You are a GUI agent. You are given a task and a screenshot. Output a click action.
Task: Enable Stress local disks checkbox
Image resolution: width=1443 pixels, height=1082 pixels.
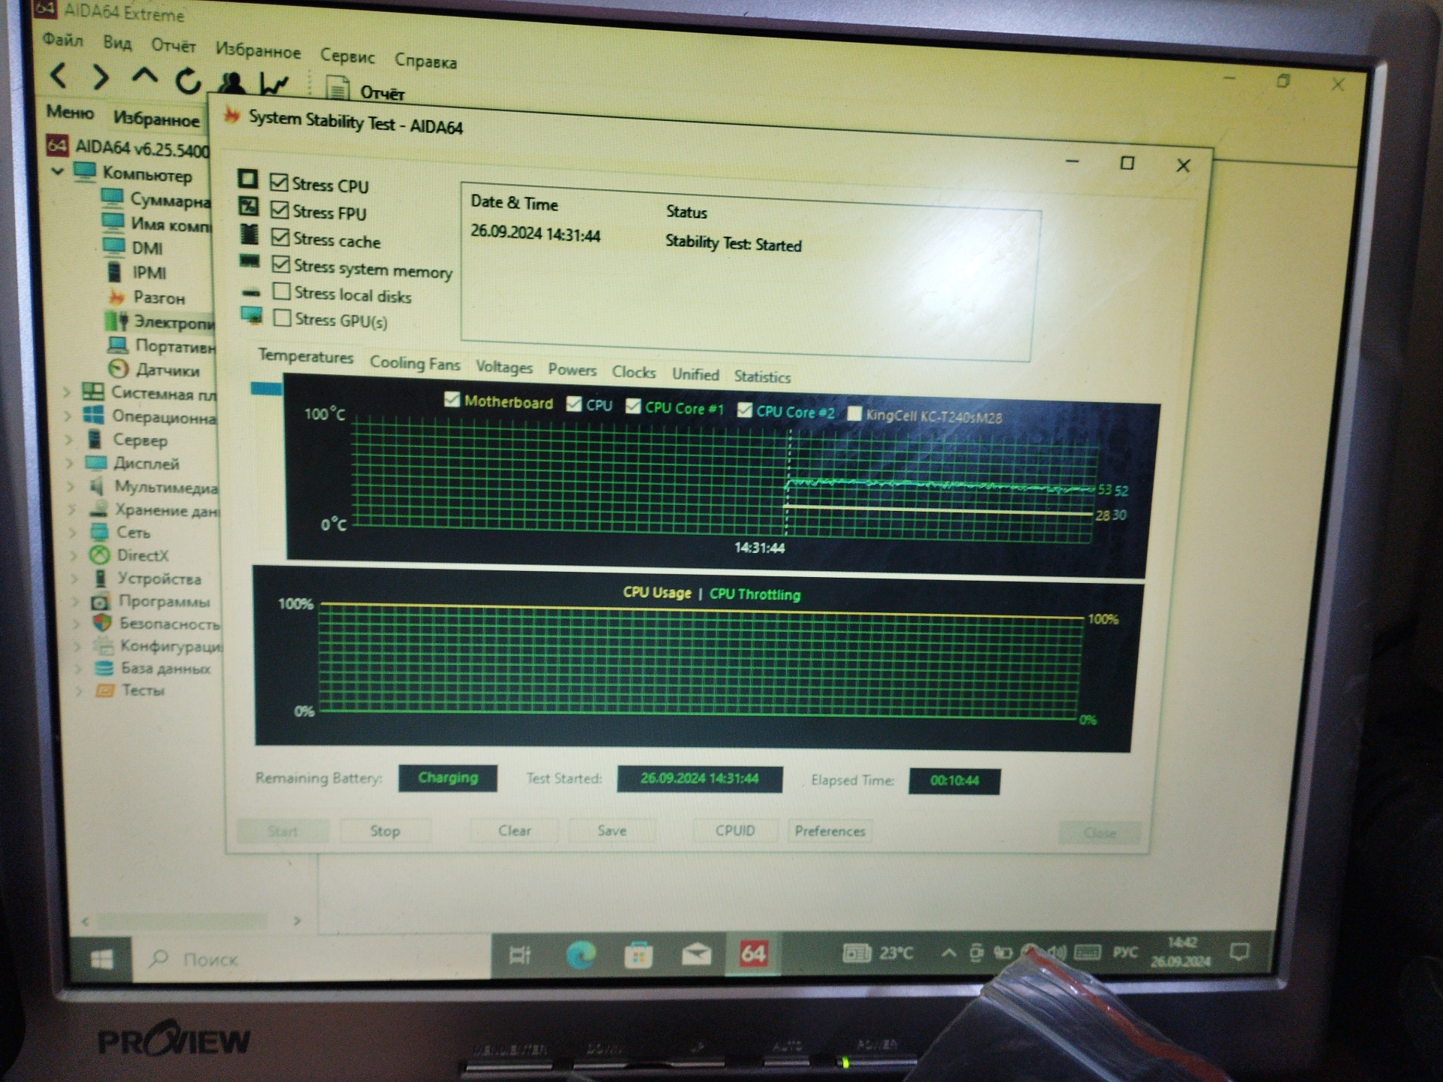point(282,291)
